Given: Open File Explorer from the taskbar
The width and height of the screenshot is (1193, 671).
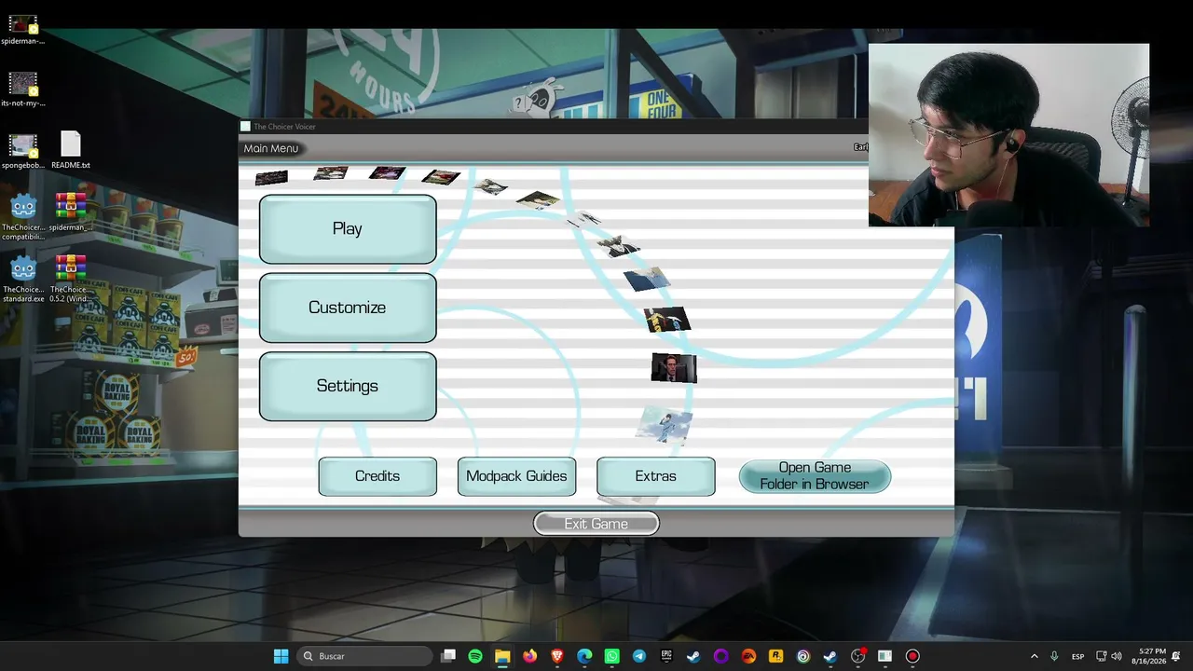Looking at the screenshot, I should (x=502, y=656).
